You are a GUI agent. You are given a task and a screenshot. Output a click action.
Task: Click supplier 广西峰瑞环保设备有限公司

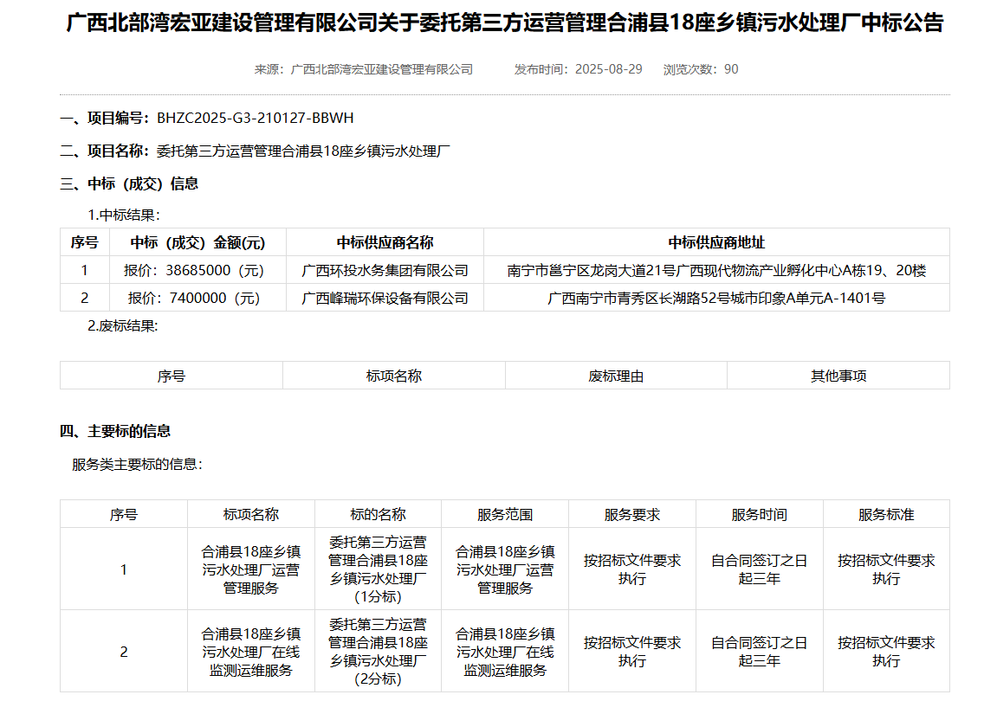385,299
